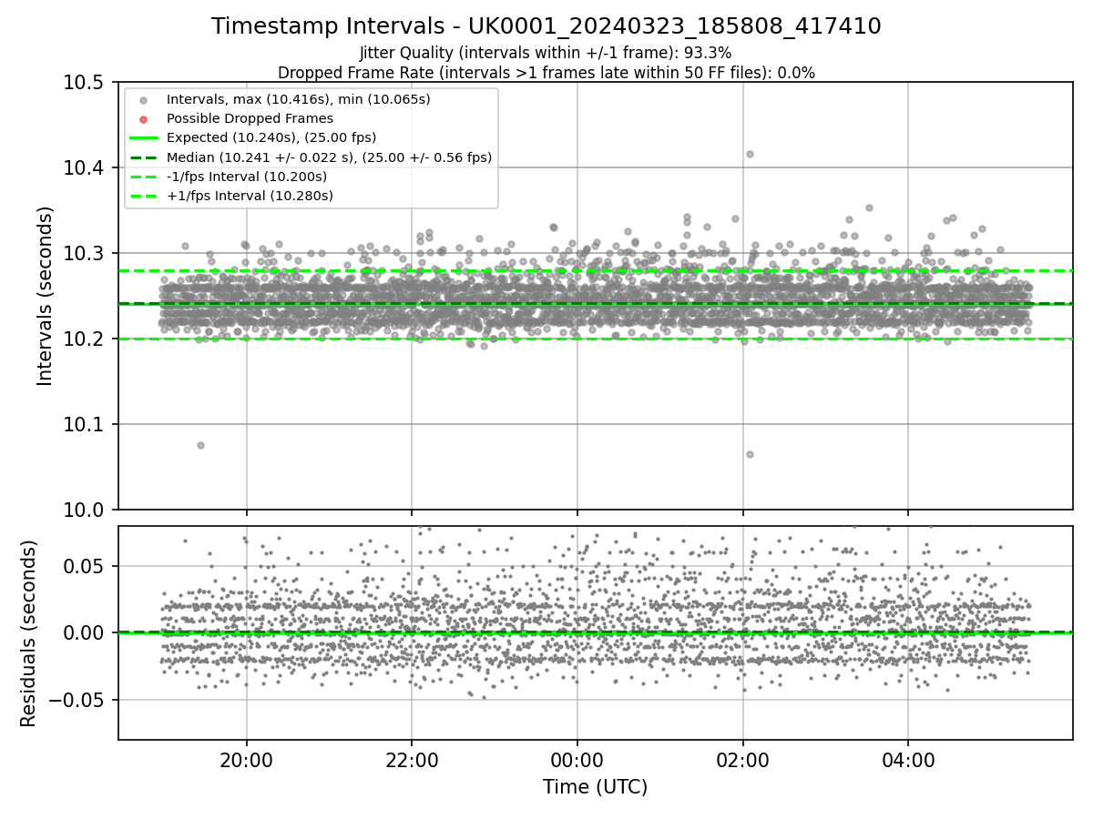This screenshot has width=1093, height=819.
Task: Click the red Possible Dropped Frames legend marker
Action: point(143,118)
